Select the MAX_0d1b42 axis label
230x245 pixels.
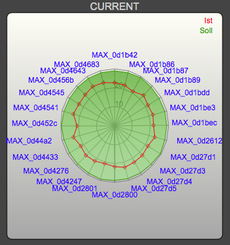point(115,55)
